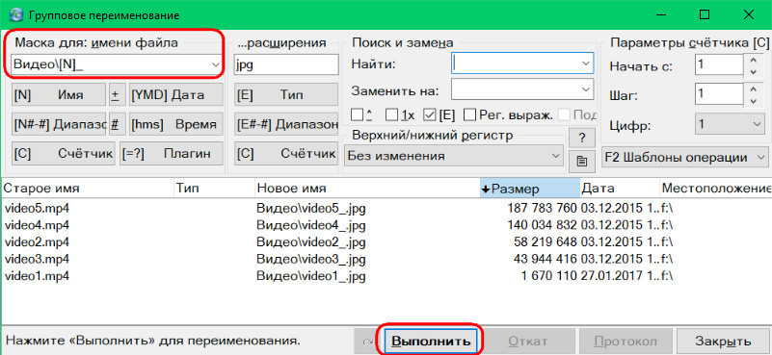772x355 pixels.
Task: Sort by the Размер column header
Action: point(530,189)
